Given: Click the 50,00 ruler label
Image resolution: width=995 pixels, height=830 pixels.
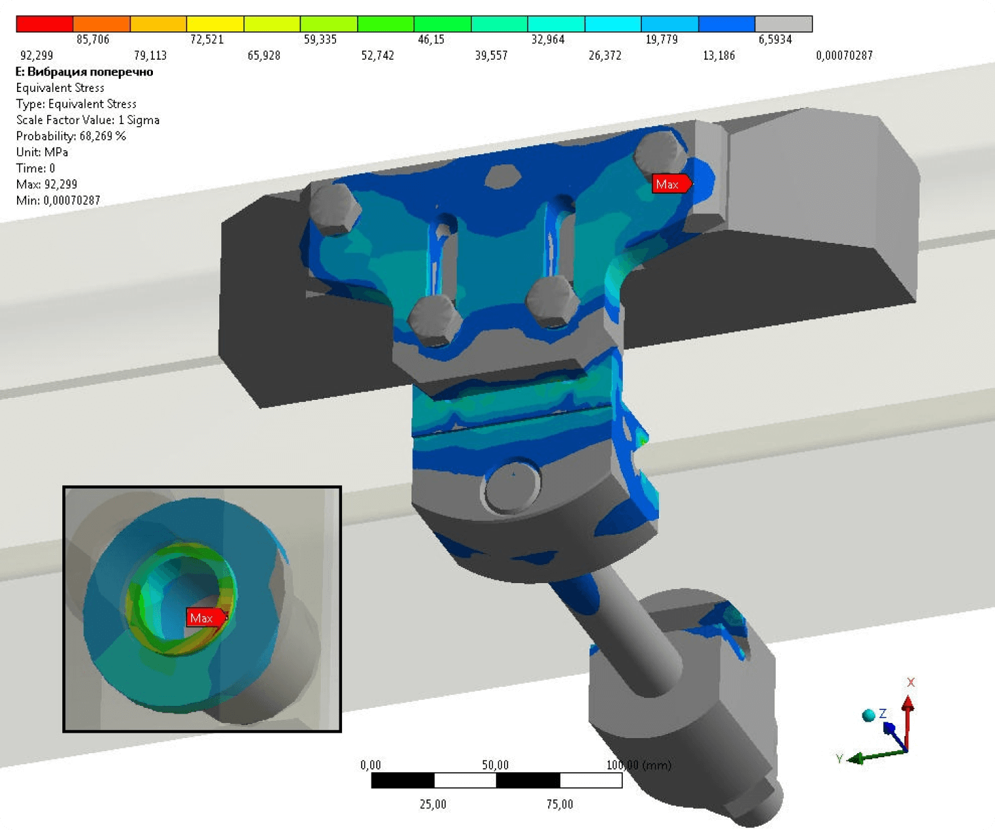Looking at the screenshot, I should click(496, 765).
